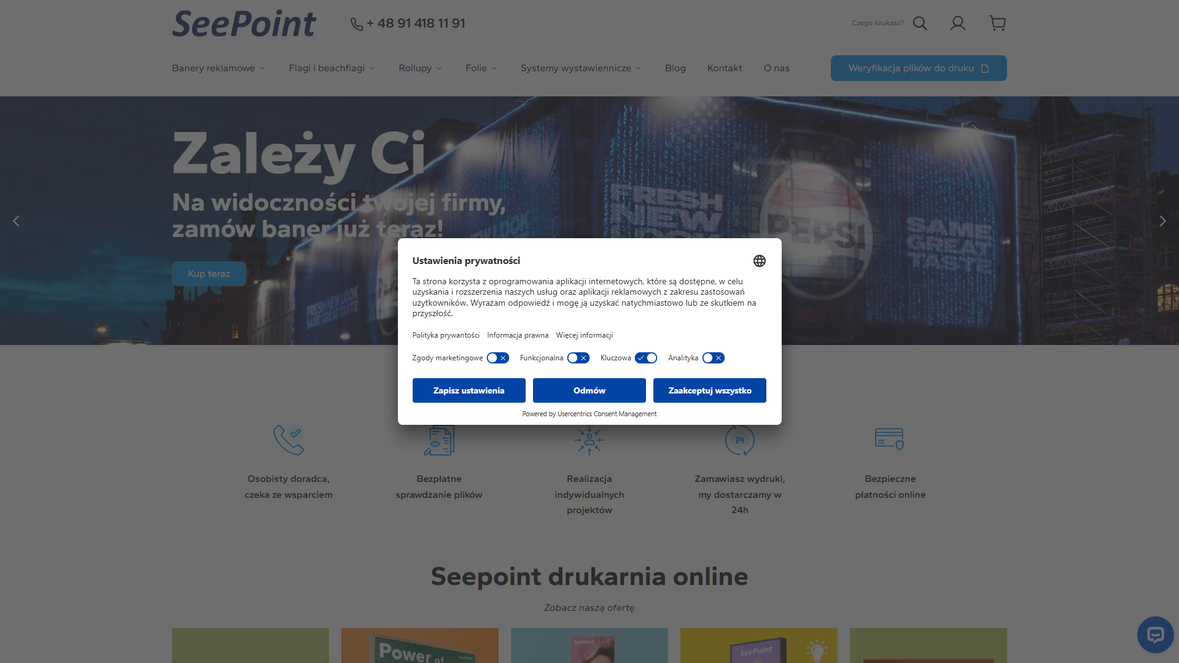Click the 24h delivery clock icon

pos(740,440)
